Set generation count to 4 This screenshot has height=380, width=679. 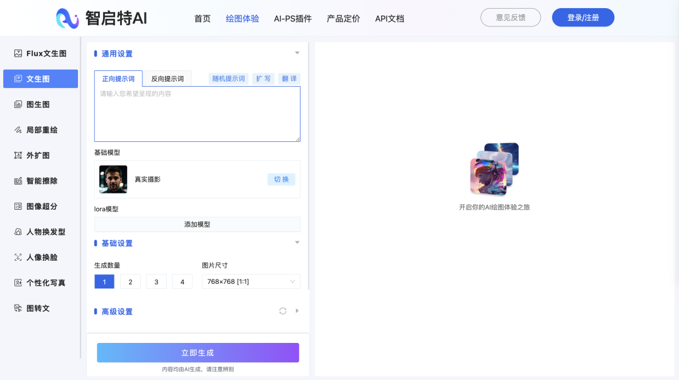coord(182,282)
